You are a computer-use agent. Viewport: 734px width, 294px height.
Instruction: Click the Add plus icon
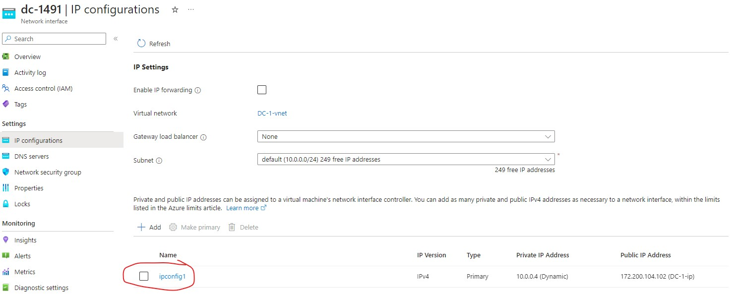pos(141,227)
